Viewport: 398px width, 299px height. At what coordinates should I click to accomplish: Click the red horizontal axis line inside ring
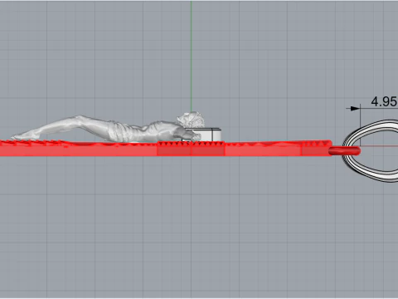coord(379,146)
